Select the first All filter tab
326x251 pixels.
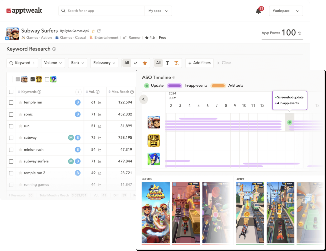pyautogui.click(x=127, y=63)
